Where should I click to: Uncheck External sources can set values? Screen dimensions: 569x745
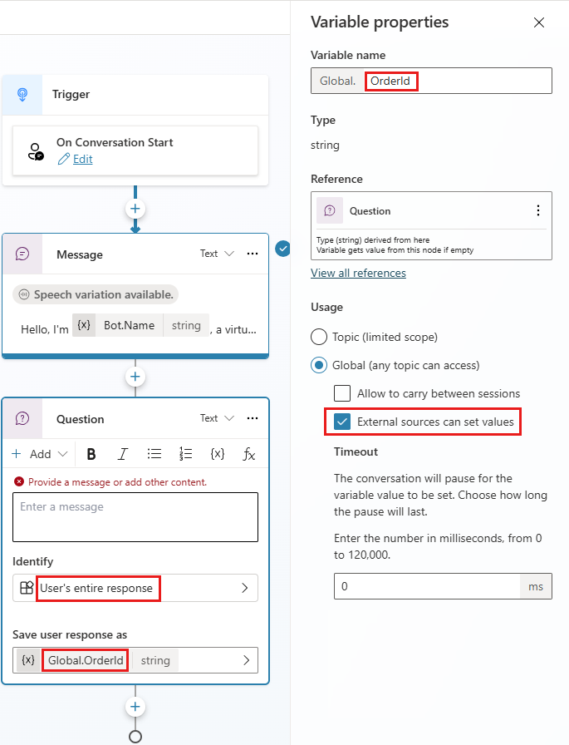pos(341,422)
